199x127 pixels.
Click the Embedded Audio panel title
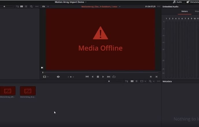pos(170,7)
